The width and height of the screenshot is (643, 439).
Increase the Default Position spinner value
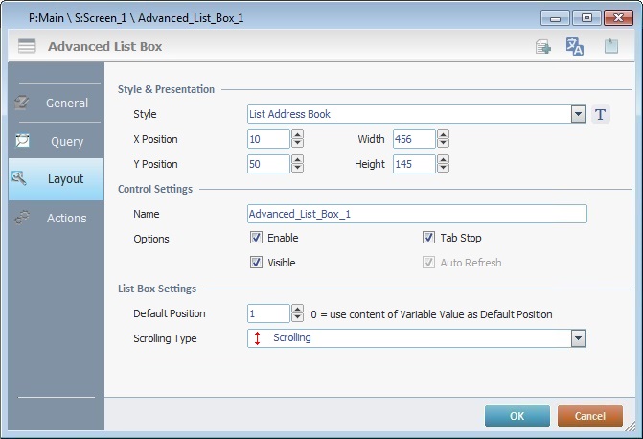coord(297,310)
